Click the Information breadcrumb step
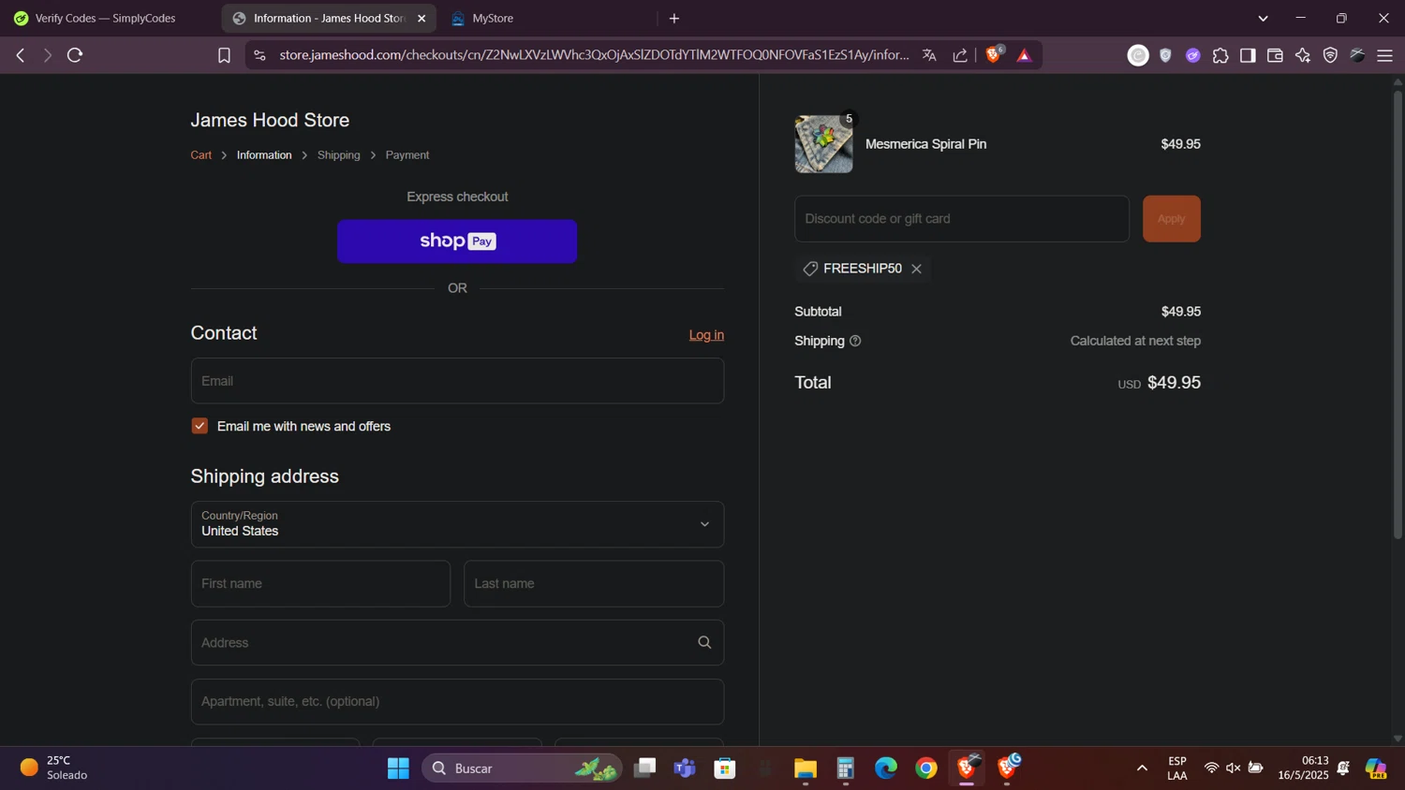 pyautogui.click(x=264, y=154)
